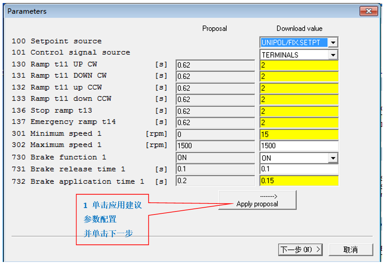The image size is (386, 265).
Task: Click the Apply proposal button
Action: [x=257, y=200]
